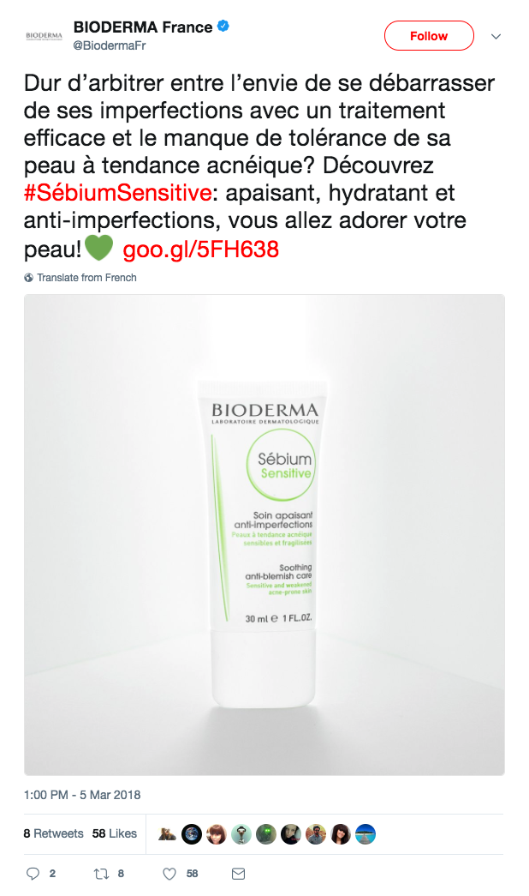Open the #SébiumSensitive hashtag

117,193
